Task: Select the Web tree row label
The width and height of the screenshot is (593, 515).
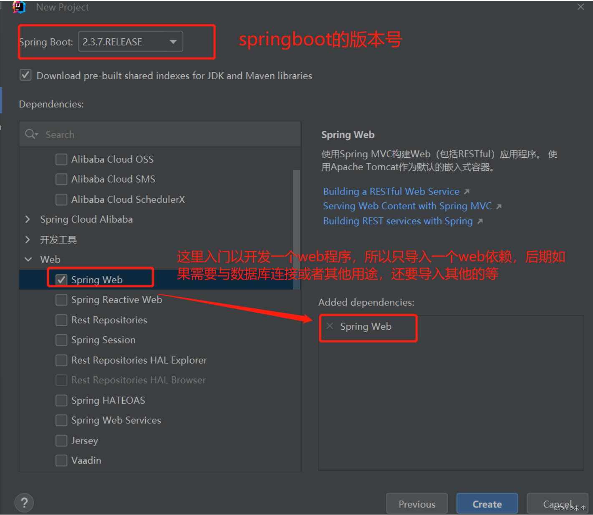Action: [x=50, y=259]
